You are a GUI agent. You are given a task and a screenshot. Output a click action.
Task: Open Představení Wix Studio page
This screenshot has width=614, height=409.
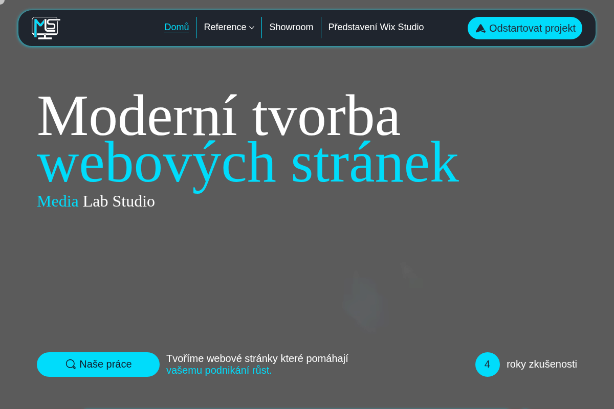click(376, 27)
